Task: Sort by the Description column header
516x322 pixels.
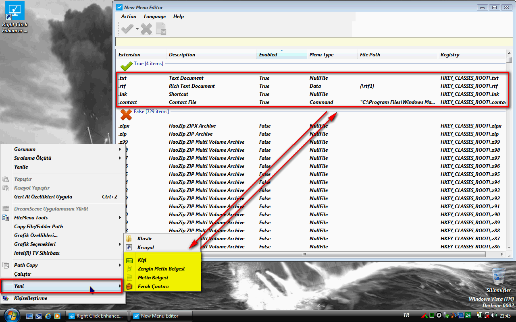Action: 212,55
